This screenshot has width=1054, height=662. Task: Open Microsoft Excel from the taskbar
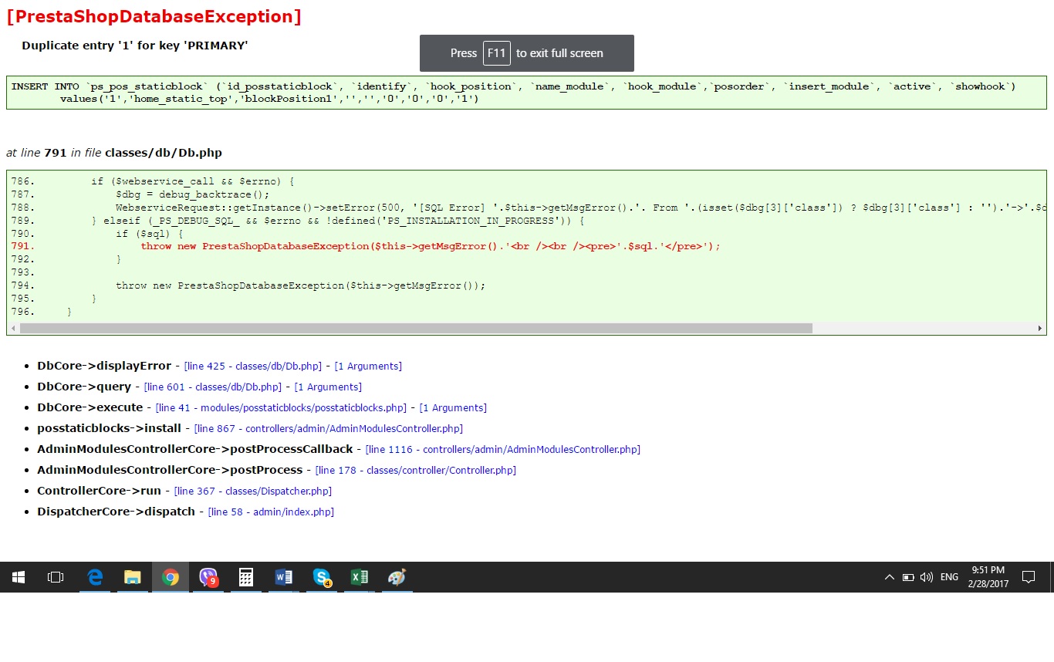[x=360, y=577]
